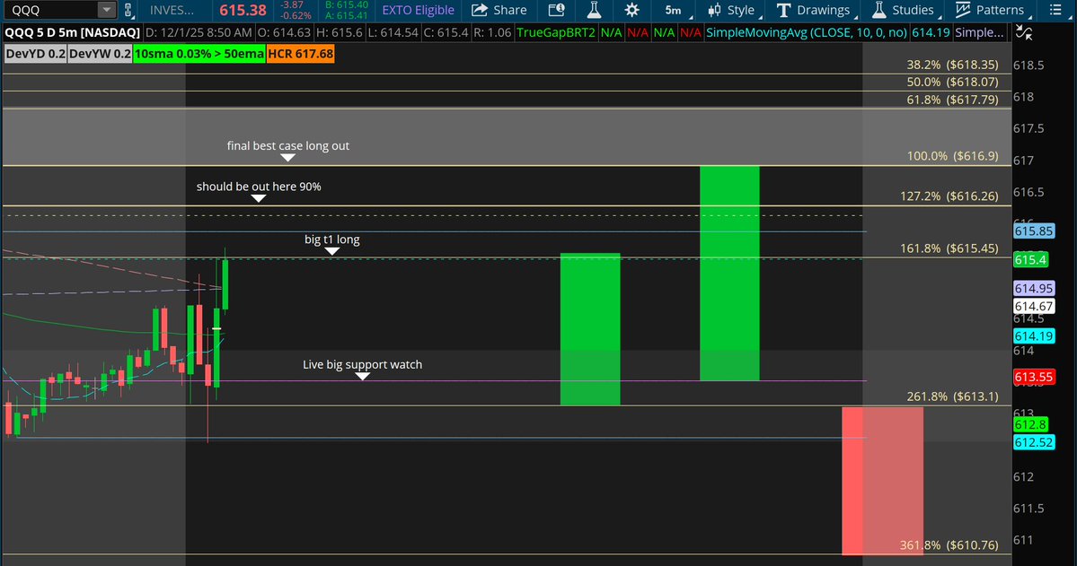Click the EXTO Eligible link

pos(418,11)
